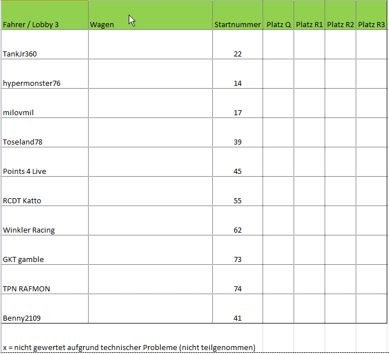Click the empty Platz R3 cell for GKT gamble

click(x=371, y=251)
